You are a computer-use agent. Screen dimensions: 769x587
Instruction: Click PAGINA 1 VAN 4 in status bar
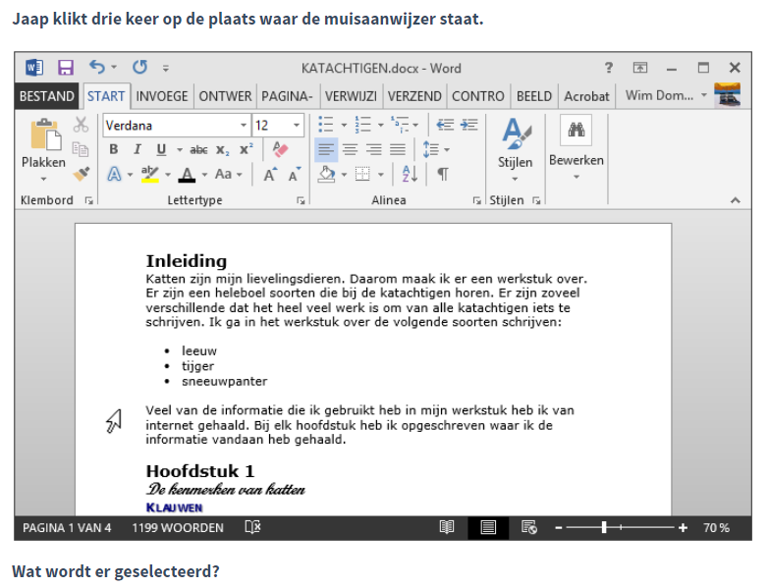pos(67,528)
